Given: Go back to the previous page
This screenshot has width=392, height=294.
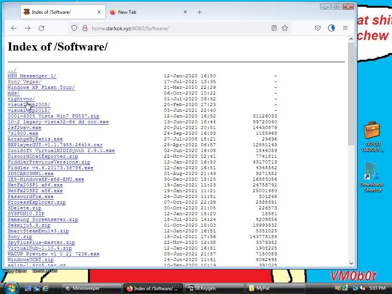Looking at the screenshot, I should [x=14, y=28].
